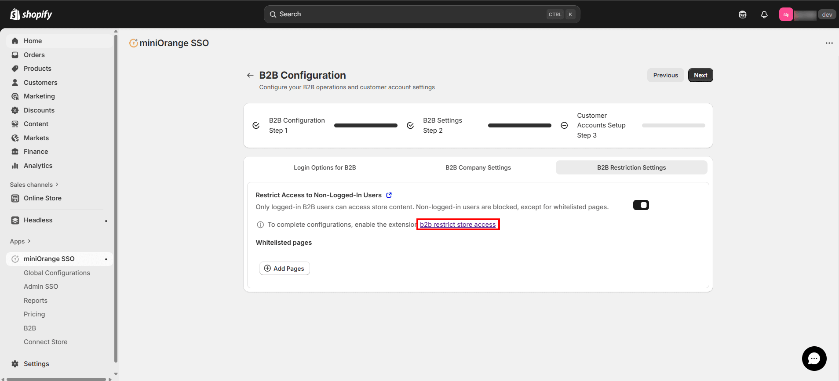Click Customer Accounts Setup Step 3 indicator

pos(601,125)
